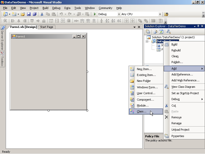Open the Any CPU platform dropdown

click(160, 14)
